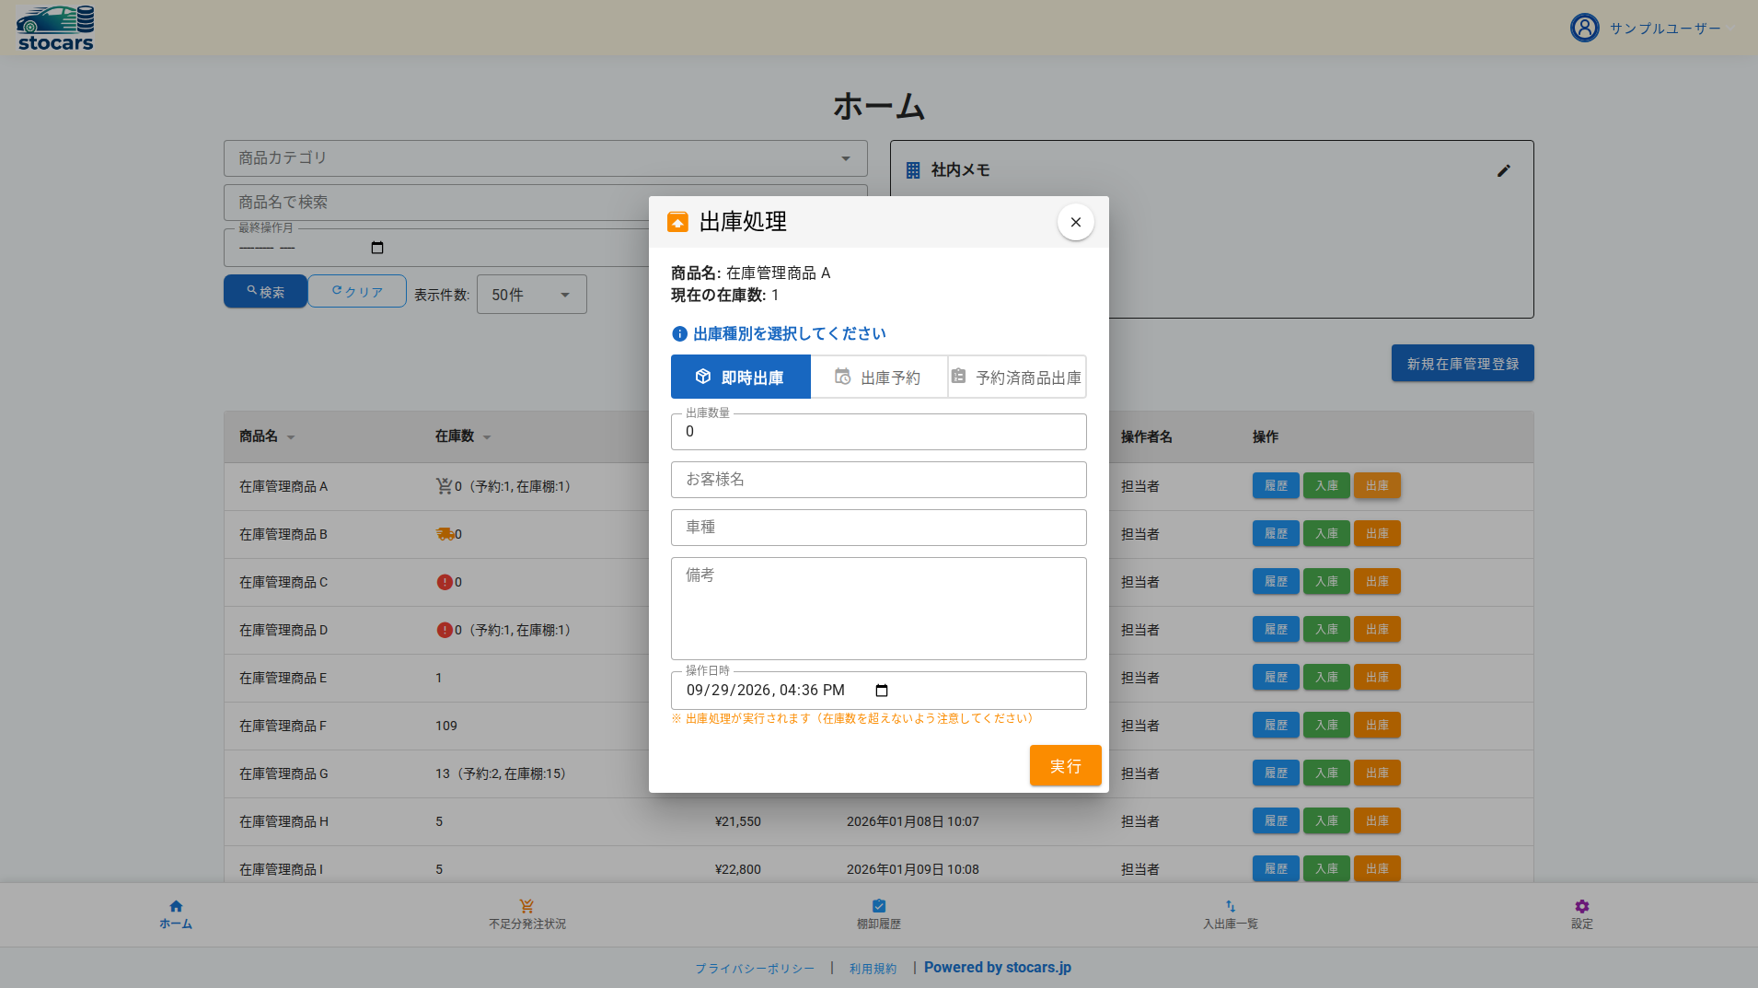Open the 表示件数 50件 dropdown
This screenshot has width=1758, height=988.
pos(531,295)
